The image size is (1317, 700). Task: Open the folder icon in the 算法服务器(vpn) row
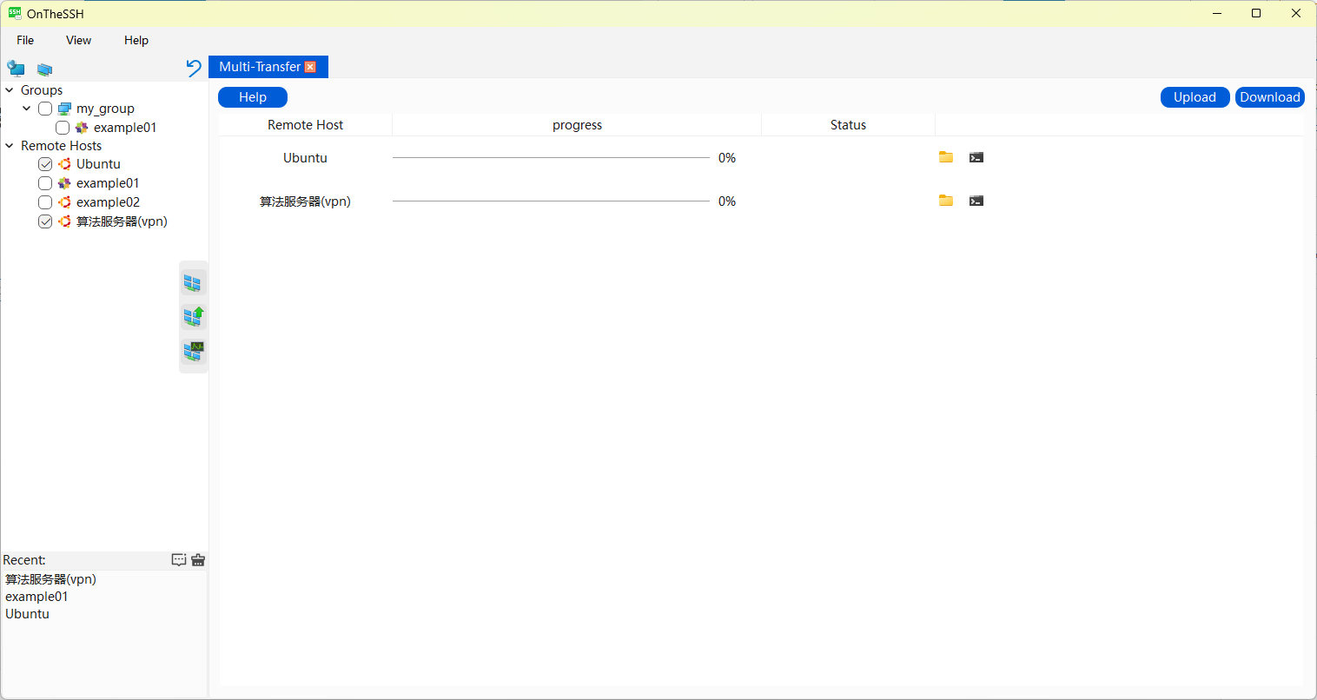[946, 201]
